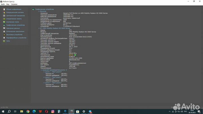
Task: Select monitor name Generic PnP Monitor value
Action: pos(85,13)
